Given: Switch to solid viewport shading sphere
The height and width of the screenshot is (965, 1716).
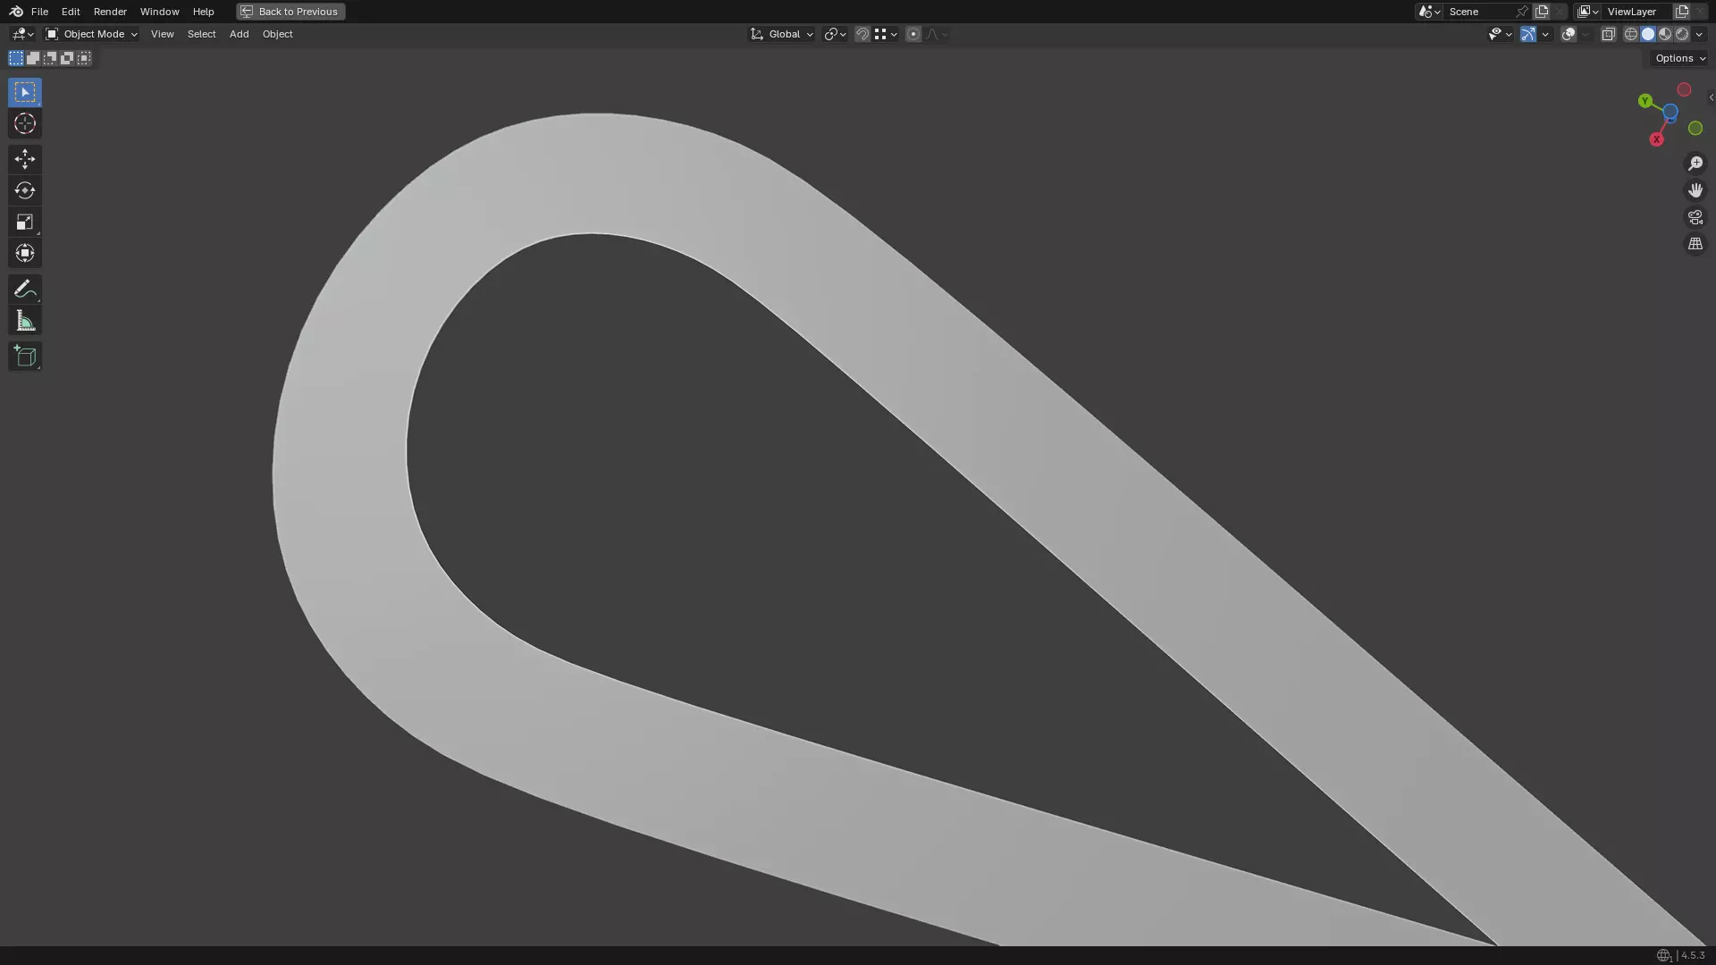Looking at the screenshot, I should [1647, 34].
